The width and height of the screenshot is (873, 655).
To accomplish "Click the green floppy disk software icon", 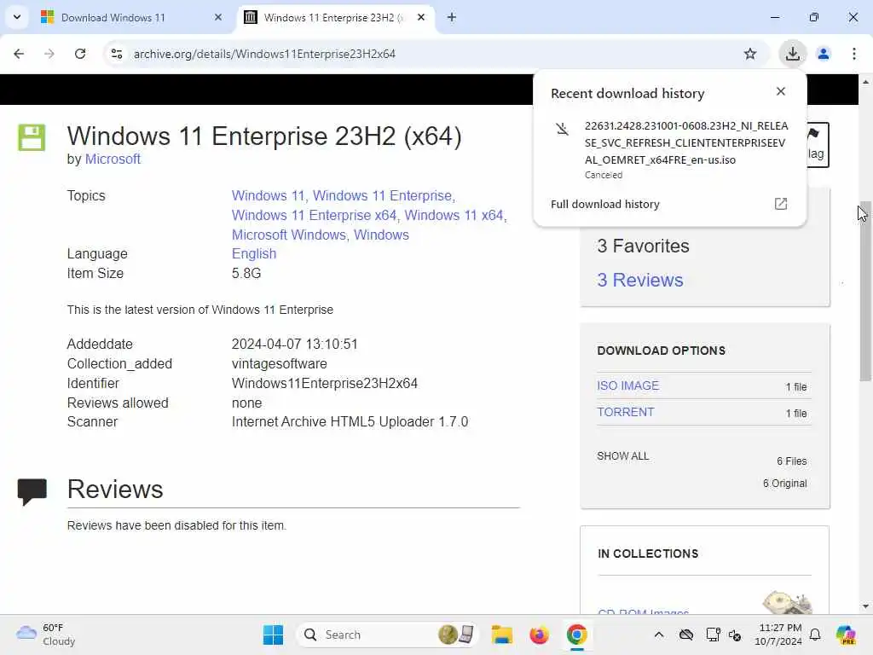I will pyautogui.click(x=32, y=137).
